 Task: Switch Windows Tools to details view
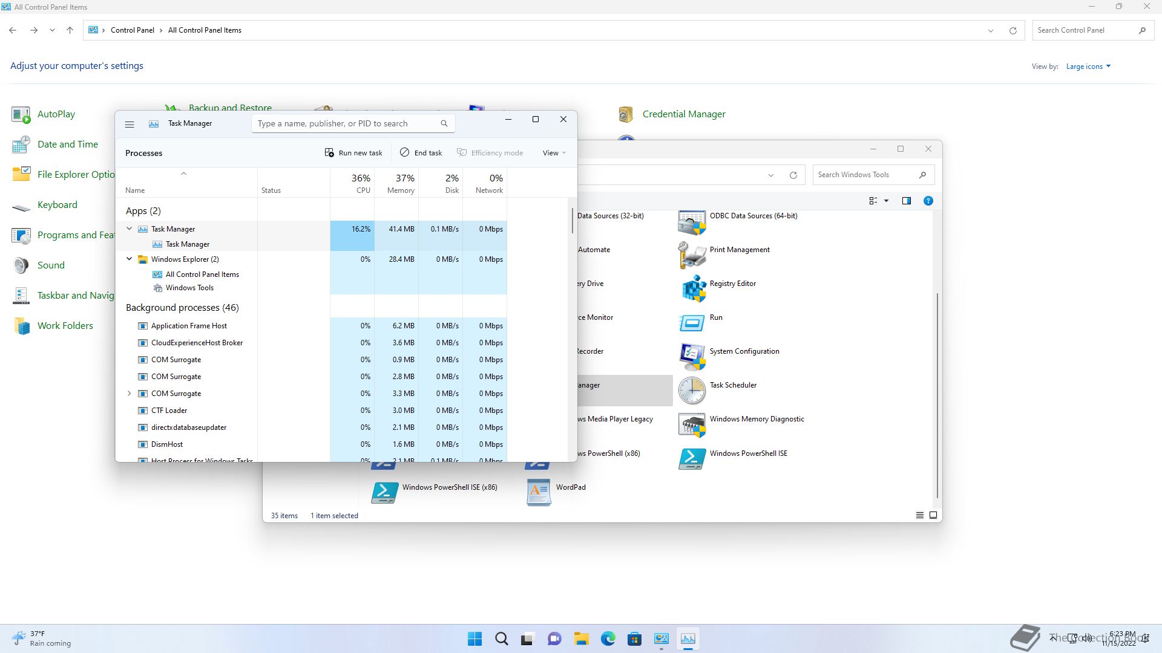[x=919, y=515]
